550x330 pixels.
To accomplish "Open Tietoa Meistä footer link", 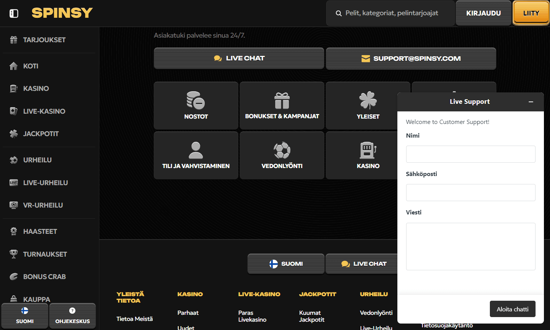I will pyautogui.click(x=135, y=319).
